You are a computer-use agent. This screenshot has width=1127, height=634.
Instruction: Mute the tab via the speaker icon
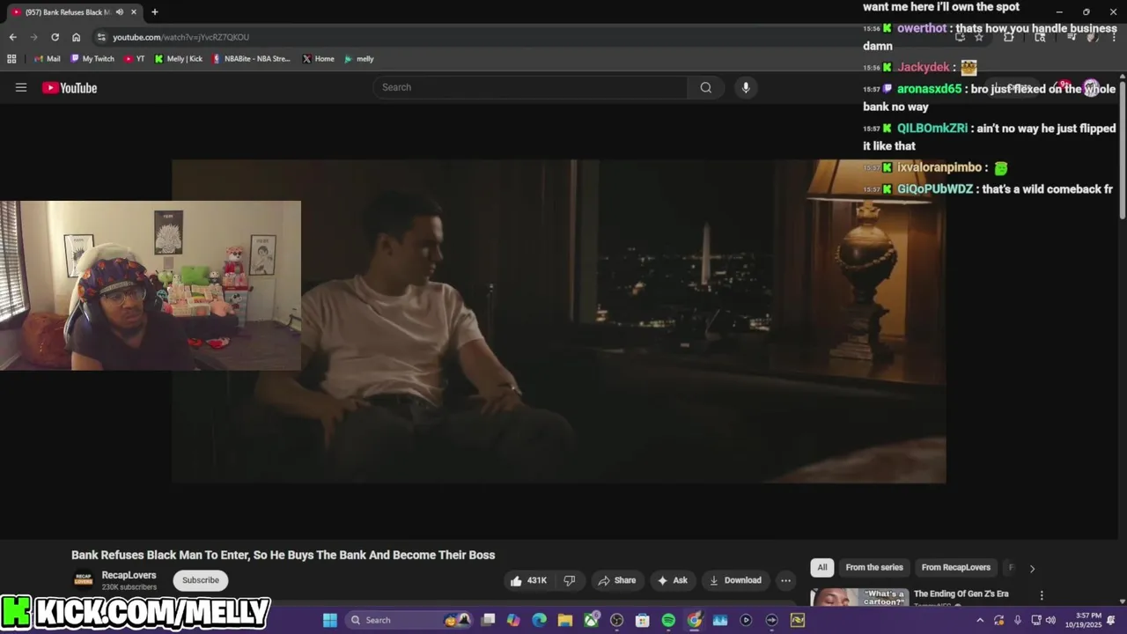pos(120,12)
